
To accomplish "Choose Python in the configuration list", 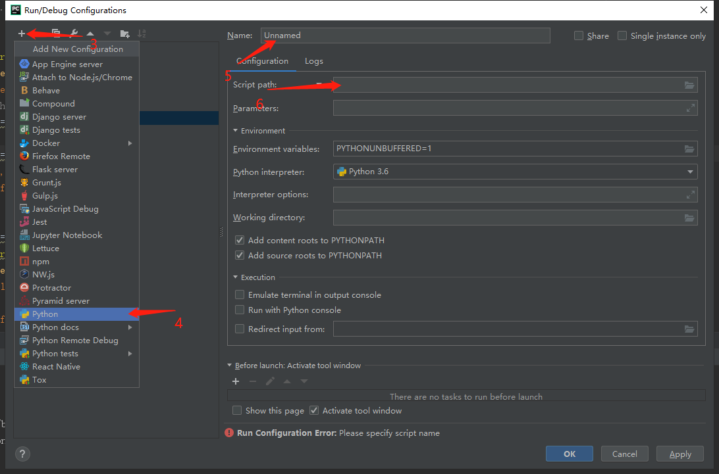I will pyautogui.click(x=76, y=314).
